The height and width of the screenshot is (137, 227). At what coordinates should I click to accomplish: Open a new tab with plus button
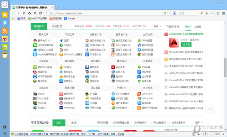click(59, 7)
